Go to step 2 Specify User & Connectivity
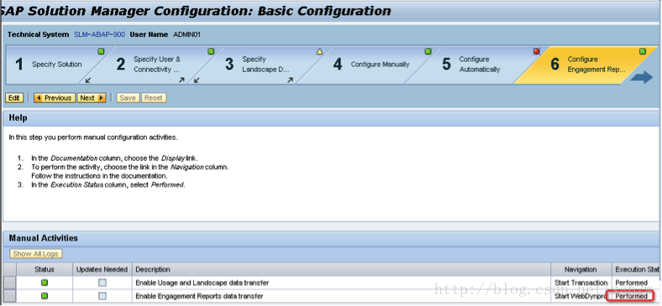Viewport: 662px width, 306px height. 154,65
